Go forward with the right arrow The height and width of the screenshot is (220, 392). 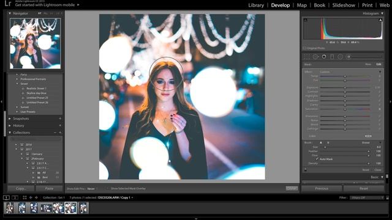(x=36, y=197)
